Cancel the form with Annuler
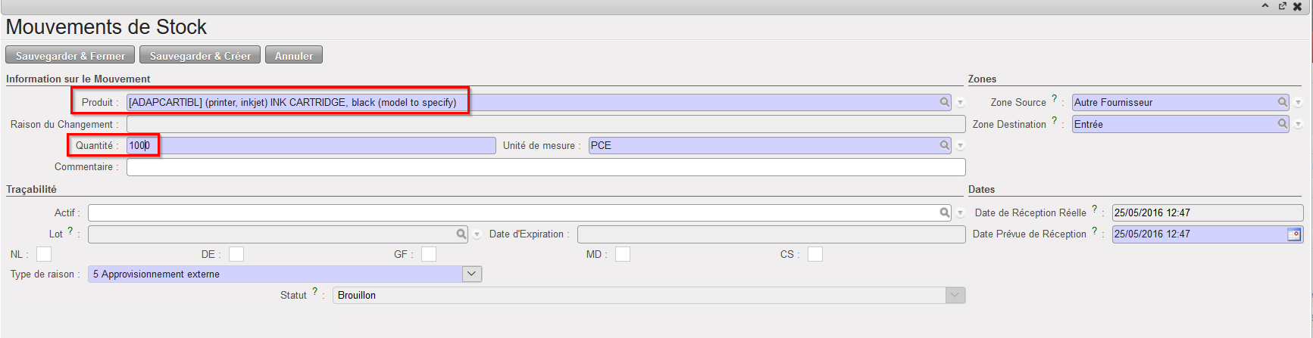 (294, 55)
